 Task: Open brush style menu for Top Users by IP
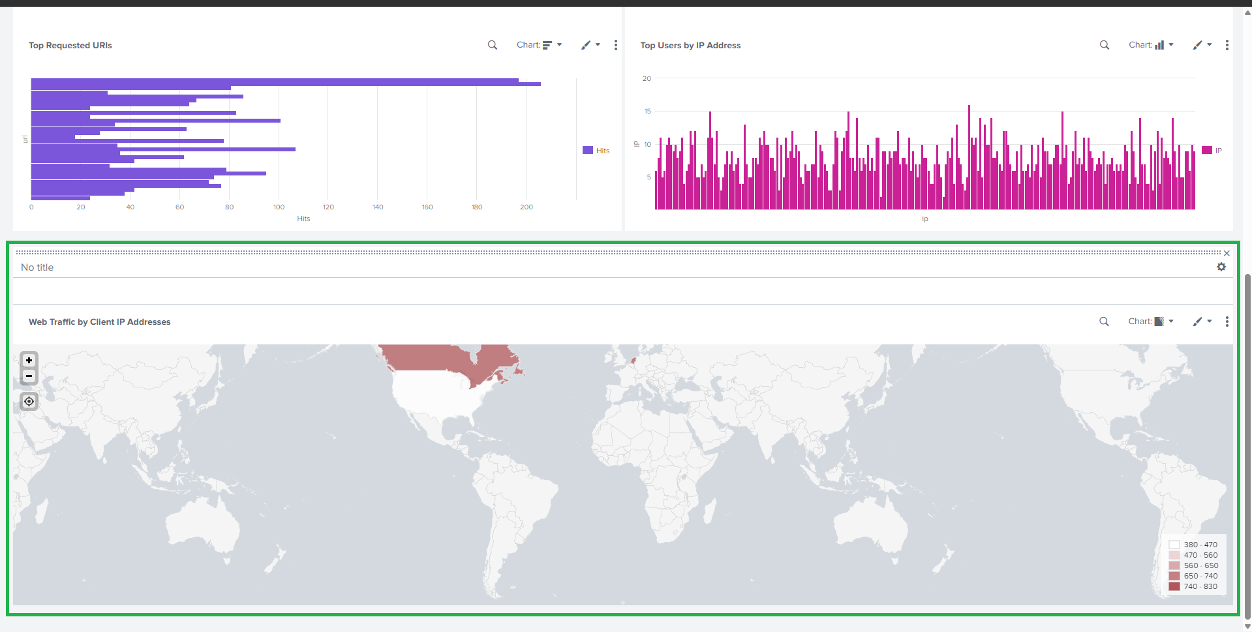pos(1202,45)
